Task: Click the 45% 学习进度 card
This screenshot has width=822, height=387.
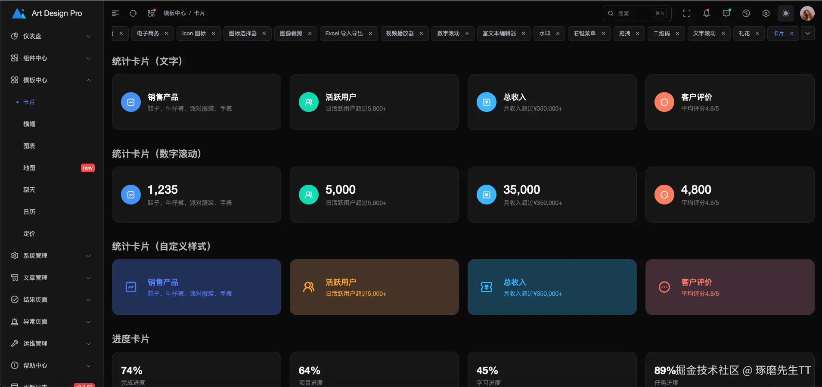Action: [x=552, y=369]
